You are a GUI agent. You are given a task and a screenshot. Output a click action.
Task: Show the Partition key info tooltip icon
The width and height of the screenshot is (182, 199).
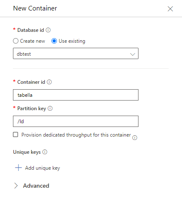(x=50, y=109)
